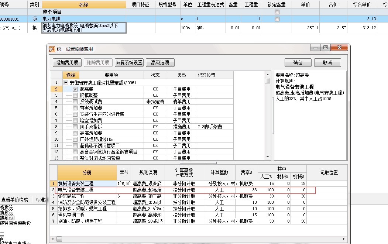Viewport: 388px width, 244px height.
Task: Uncheck the 超高费 checkbox
Action: (75, 89)
